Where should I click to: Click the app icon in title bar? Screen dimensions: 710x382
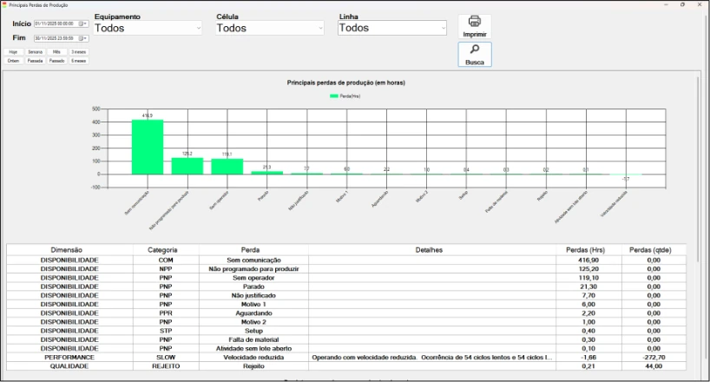pyautogui.click(x=4, y=4)
